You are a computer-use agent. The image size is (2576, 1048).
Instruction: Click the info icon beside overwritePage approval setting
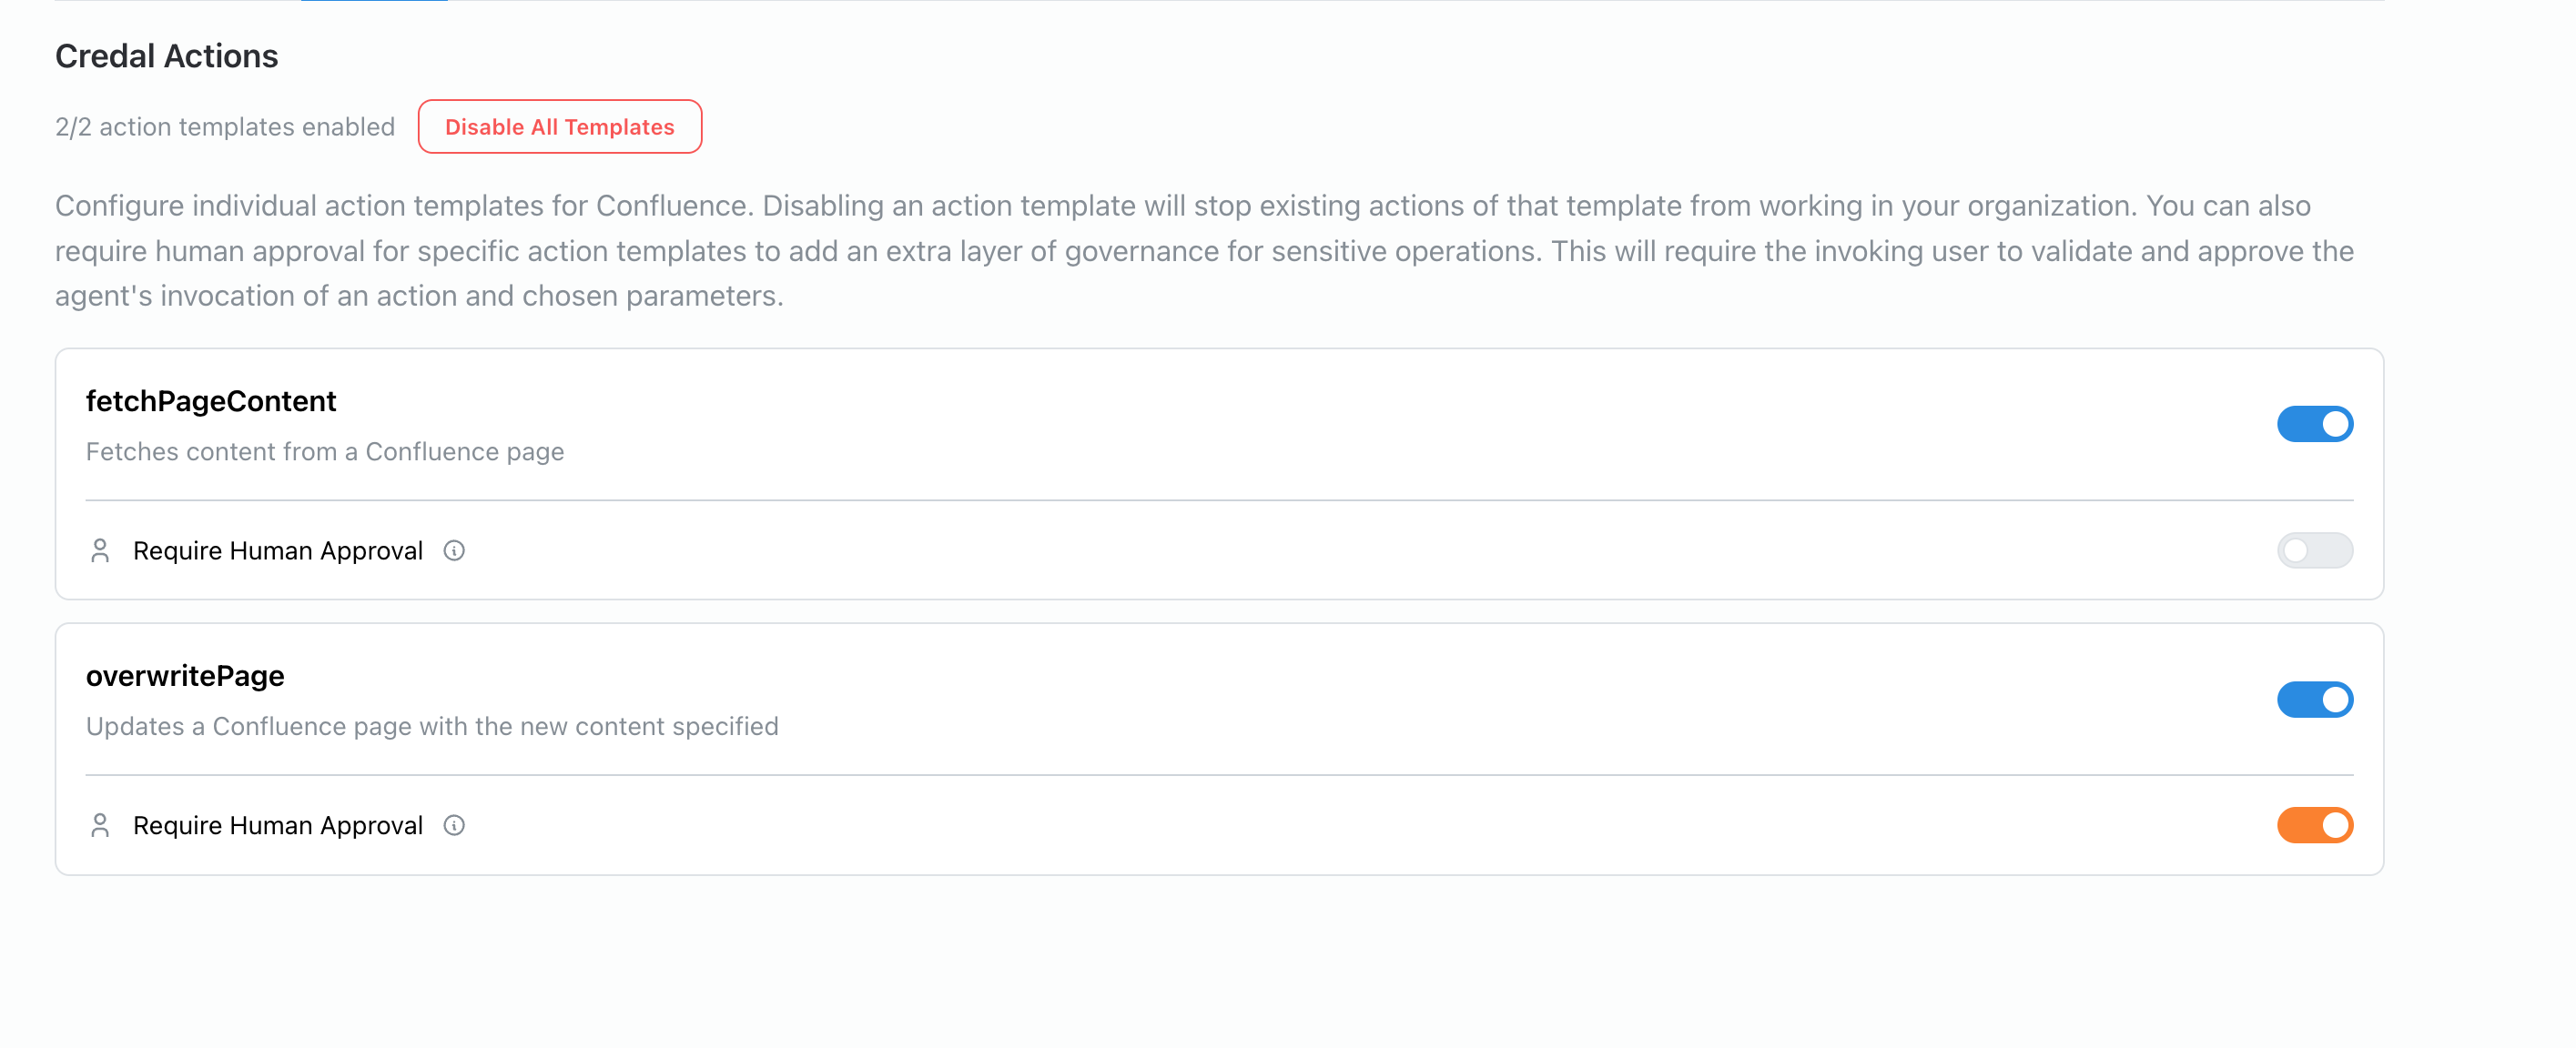click(455, 825)
